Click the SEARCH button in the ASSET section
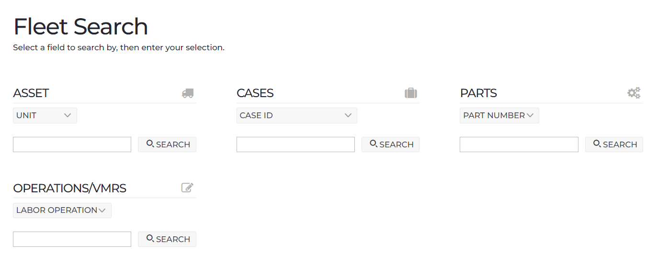 (x=167, y=144)
